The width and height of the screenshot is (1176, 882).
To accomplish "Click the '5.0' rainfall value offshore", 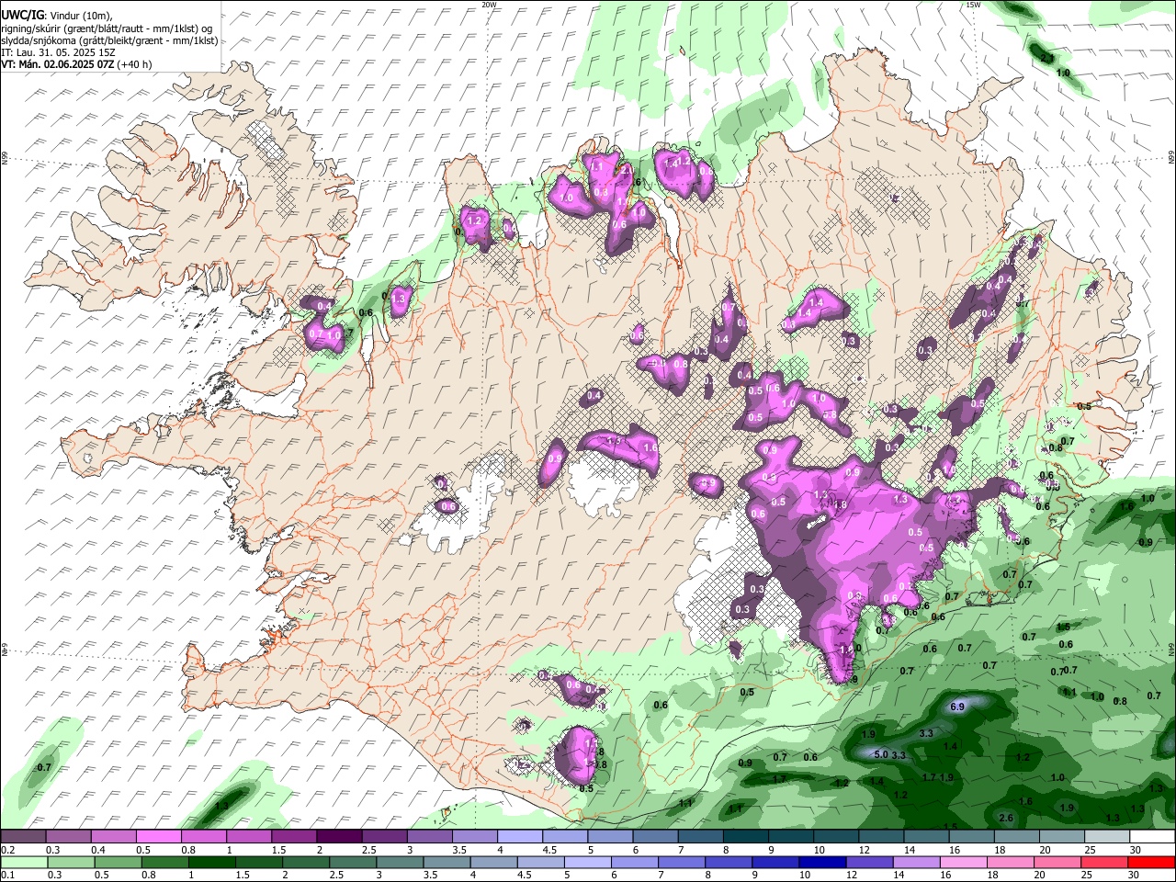I will [x=880, y=754].
